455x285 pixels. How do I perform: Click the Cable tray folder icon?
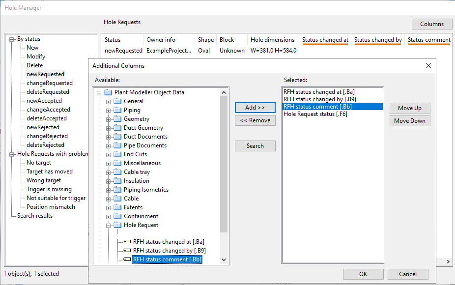point(117,172)
